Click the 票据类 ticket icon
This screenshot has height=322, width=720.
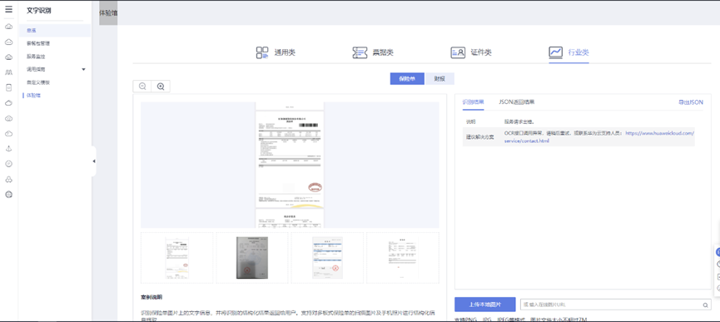360,52
